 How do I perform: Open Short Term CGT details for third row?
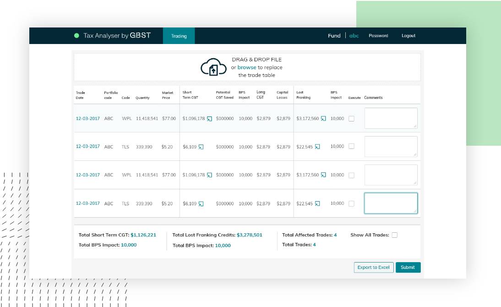click(x=209, y=175)
